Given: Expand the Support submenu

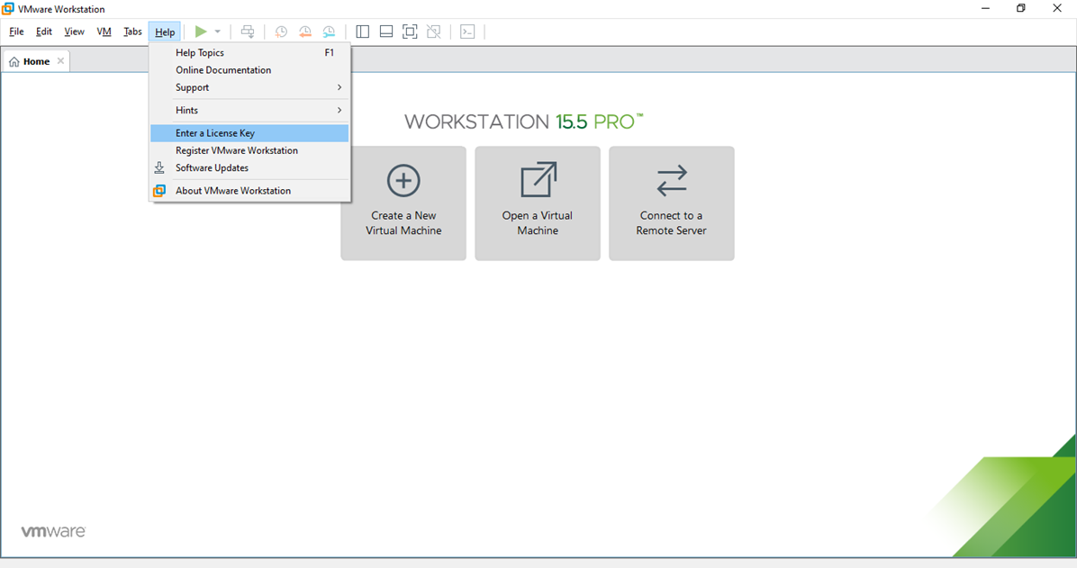Looking at the screenshot, I should [x=249, y=87].
